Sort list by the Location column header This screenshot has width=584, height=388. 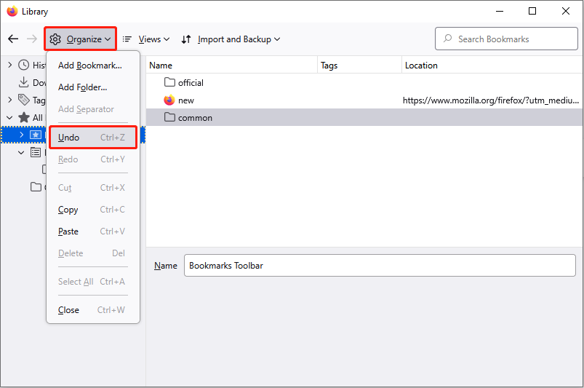[491, 66]
